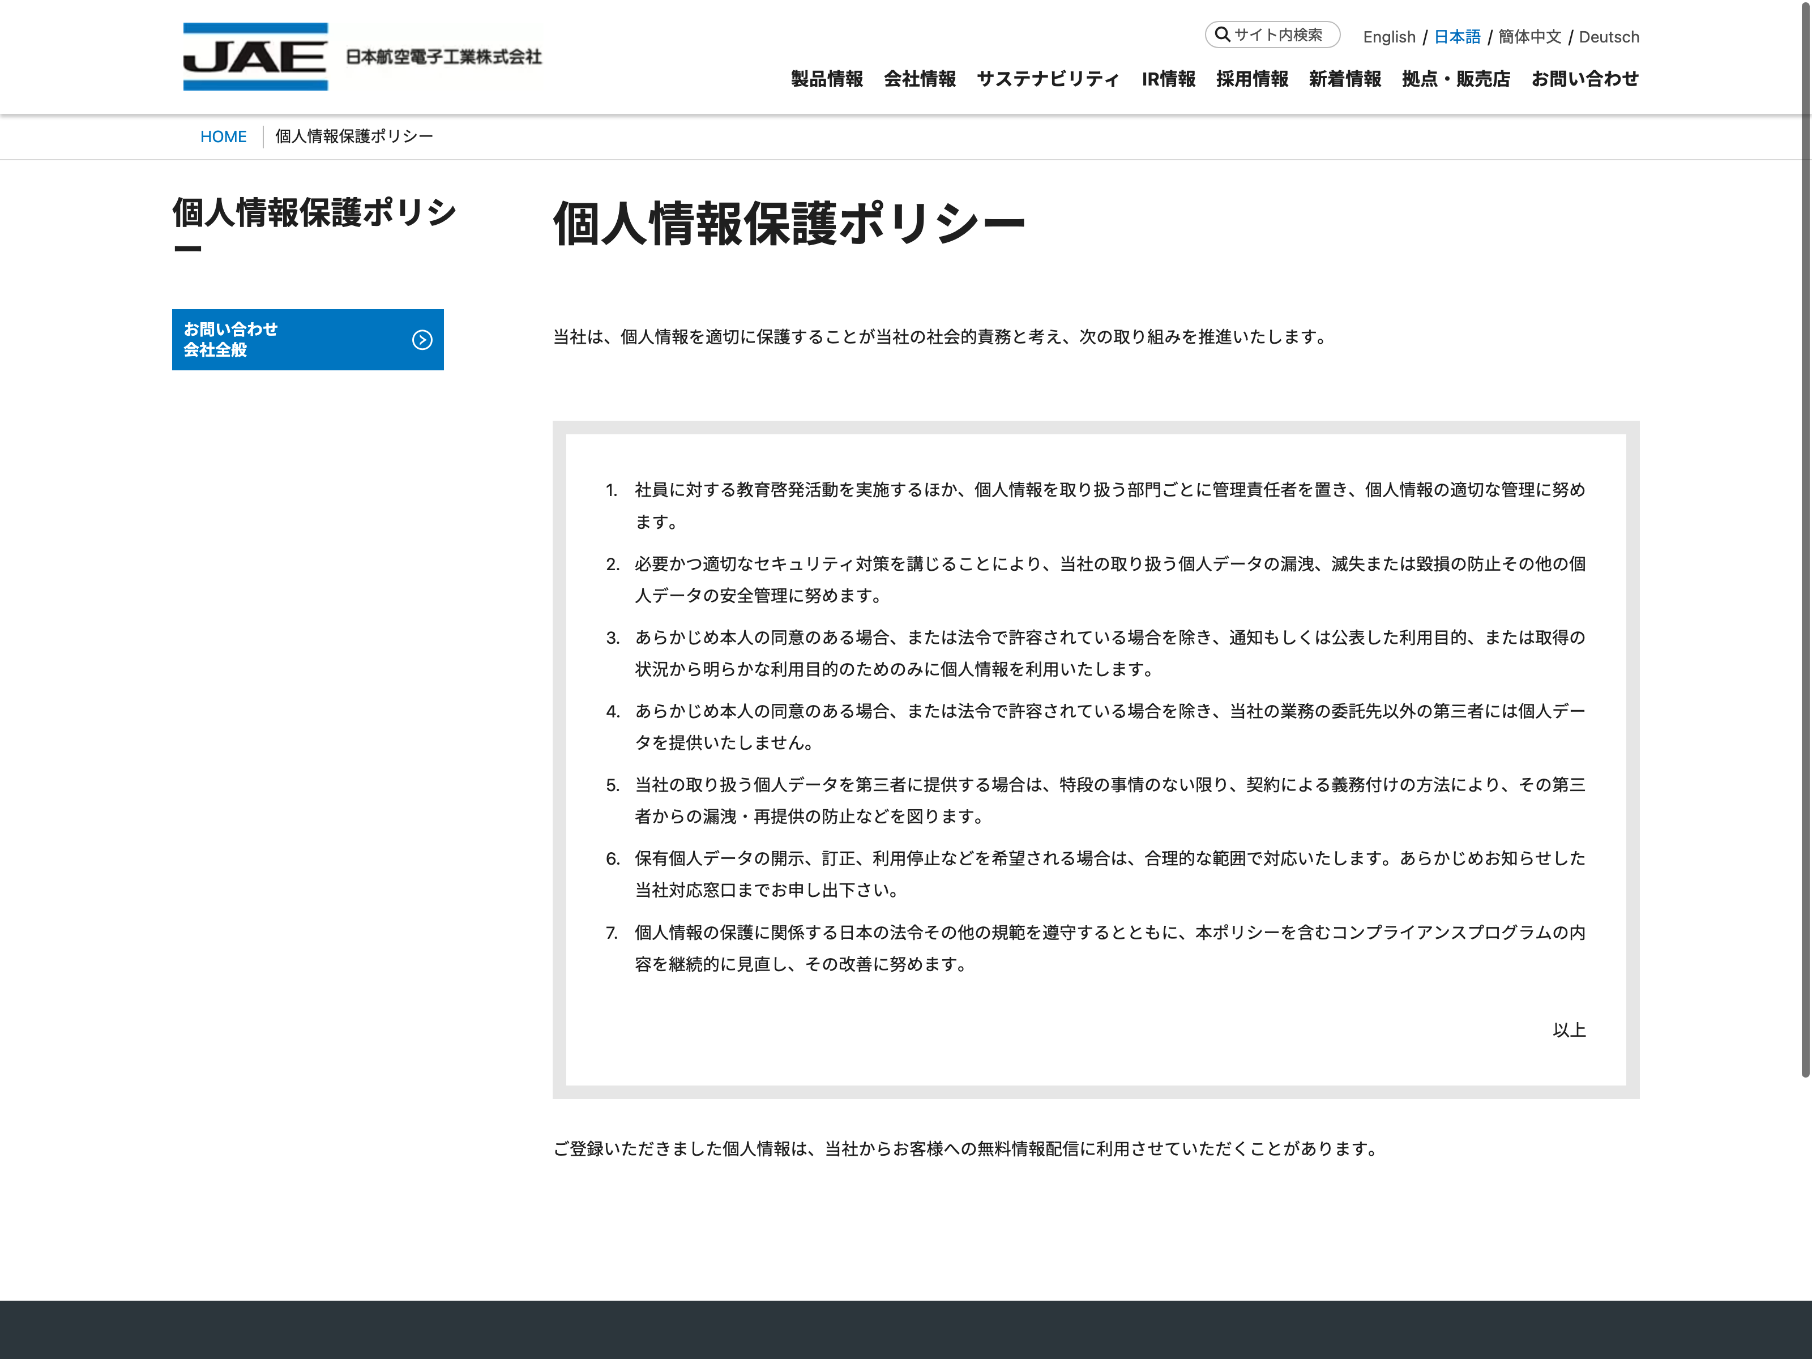
Task: Open the 会社情報 menu
Action: [x=919, y=79]
